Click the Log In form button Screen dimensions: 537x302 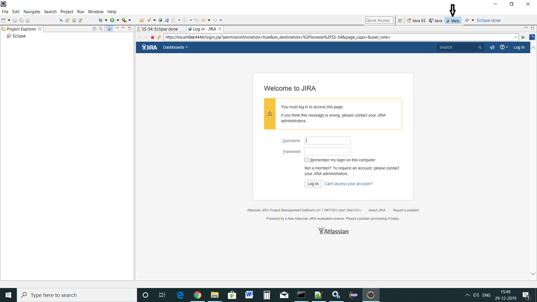tap(313, 184)
